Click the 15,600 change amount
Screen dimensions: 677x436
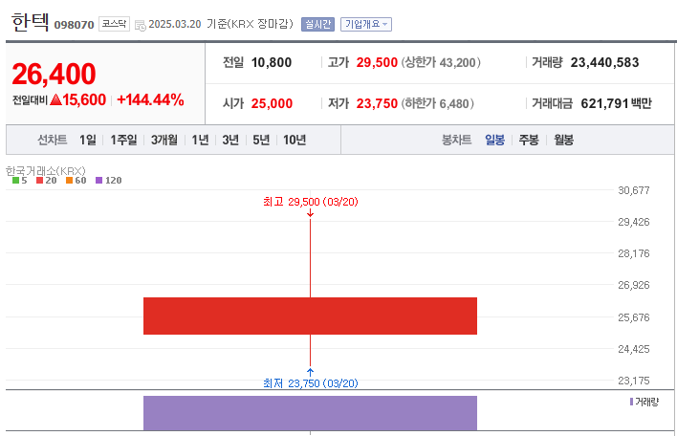tap(84, 99)
